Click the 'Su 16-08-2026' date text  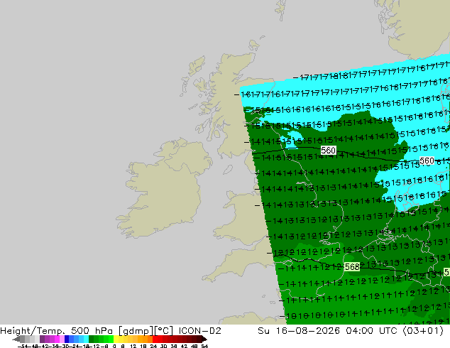[x=299, y=331]
